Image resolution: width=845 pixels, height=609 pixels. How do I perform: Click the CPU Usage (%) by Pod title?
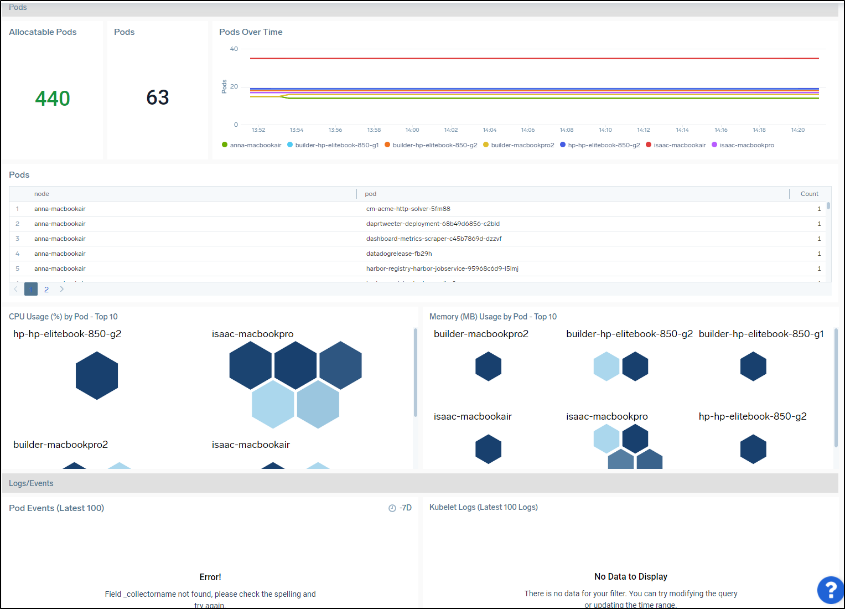coord(63,317)
